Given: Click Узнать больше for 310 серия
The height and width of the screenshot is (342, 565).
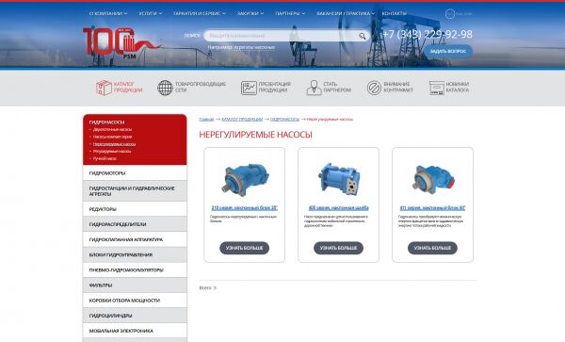Looking at the screenshot, I should (244, 248).
